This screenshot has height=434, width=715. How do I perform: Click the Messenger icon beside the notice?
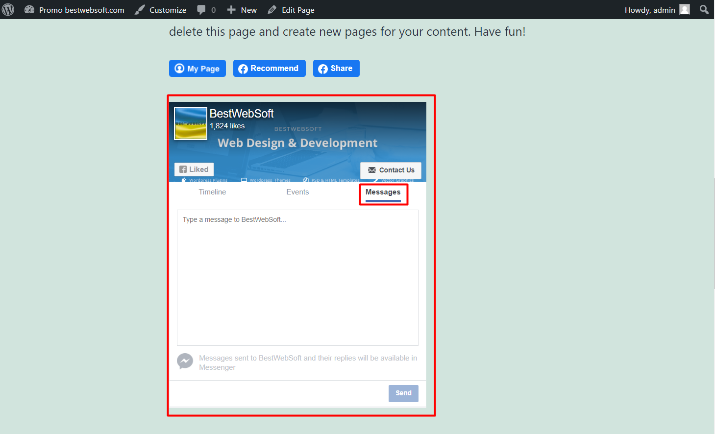pyautogui.click(x=185, y=362)
